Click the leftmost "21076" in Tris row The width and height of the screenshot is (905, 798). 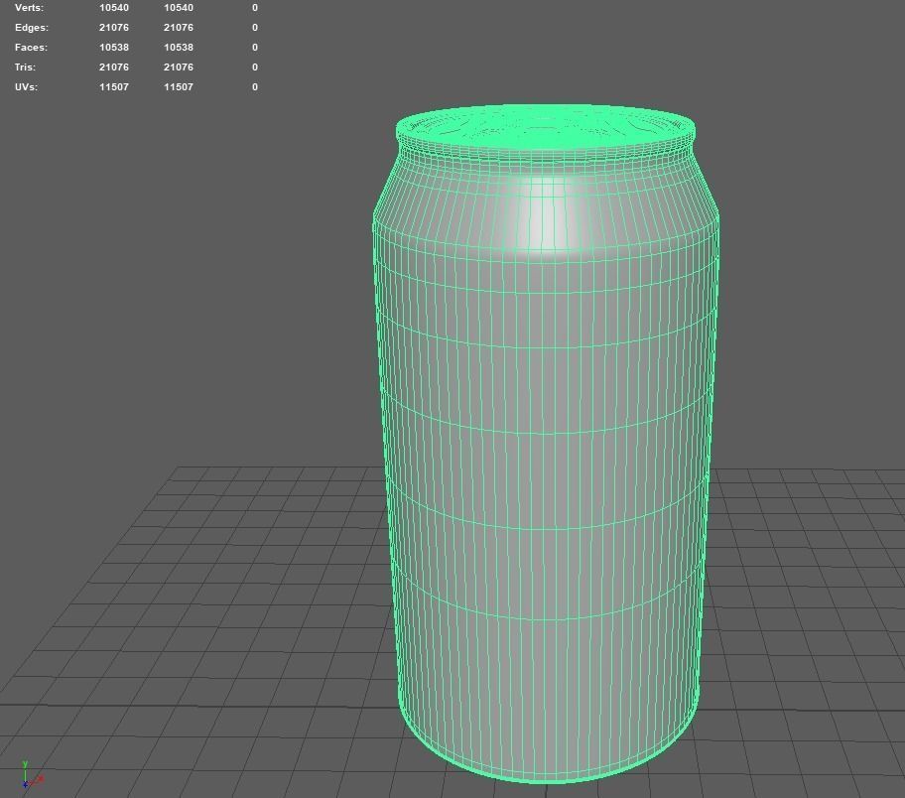click(114, 66)
